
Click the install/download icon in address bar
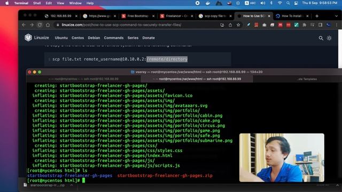click(222, 25)
